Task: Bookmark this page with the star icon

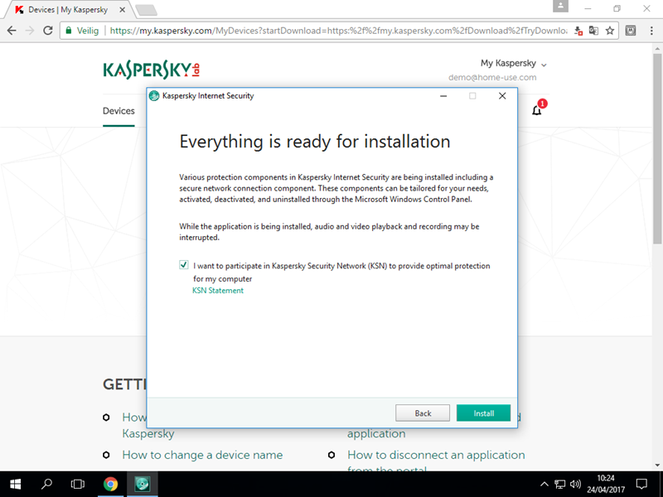Action: 610,30
